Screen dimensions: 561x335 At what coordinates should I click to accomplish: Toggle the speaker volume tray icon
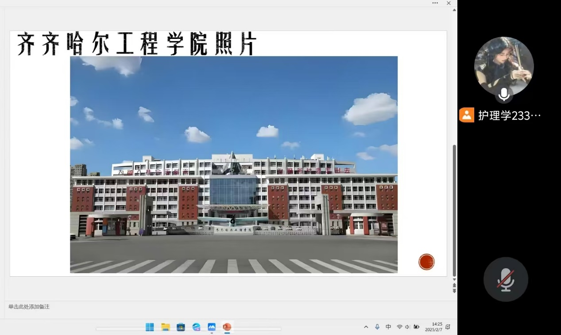(x=407, y=327)
